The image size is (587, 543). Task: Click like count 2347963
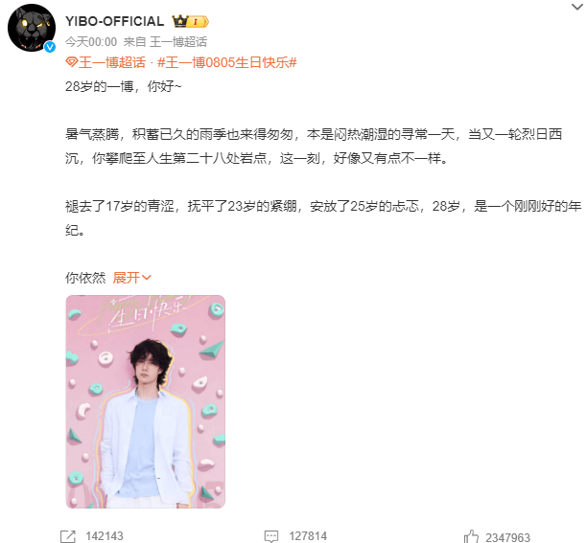(507, 537)
